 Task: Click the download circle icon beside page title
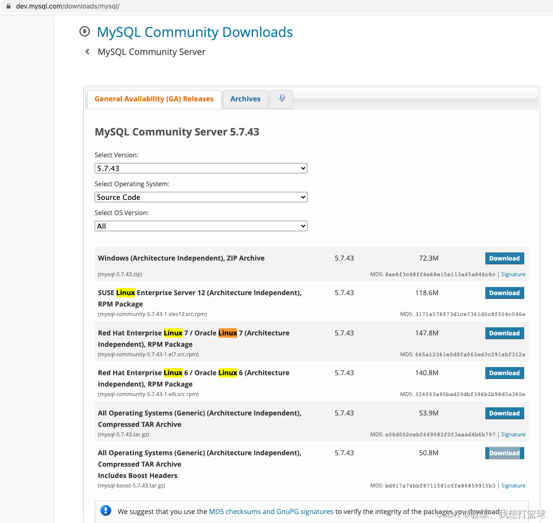click(x=85, y=31)
